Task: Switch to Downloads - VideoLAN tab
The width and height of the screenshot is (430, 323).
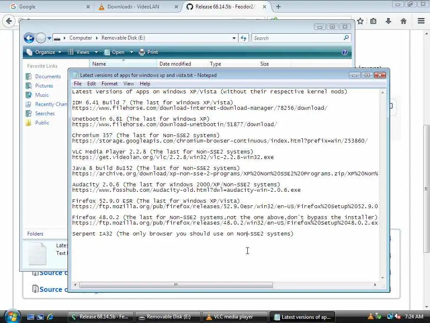Action: coord(137,7)
